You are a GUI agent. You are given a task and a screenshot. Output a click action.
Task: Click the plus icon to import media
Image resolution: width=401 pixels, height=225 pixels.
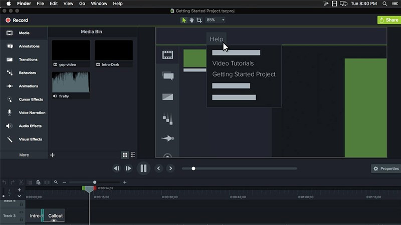click(52, 155)
